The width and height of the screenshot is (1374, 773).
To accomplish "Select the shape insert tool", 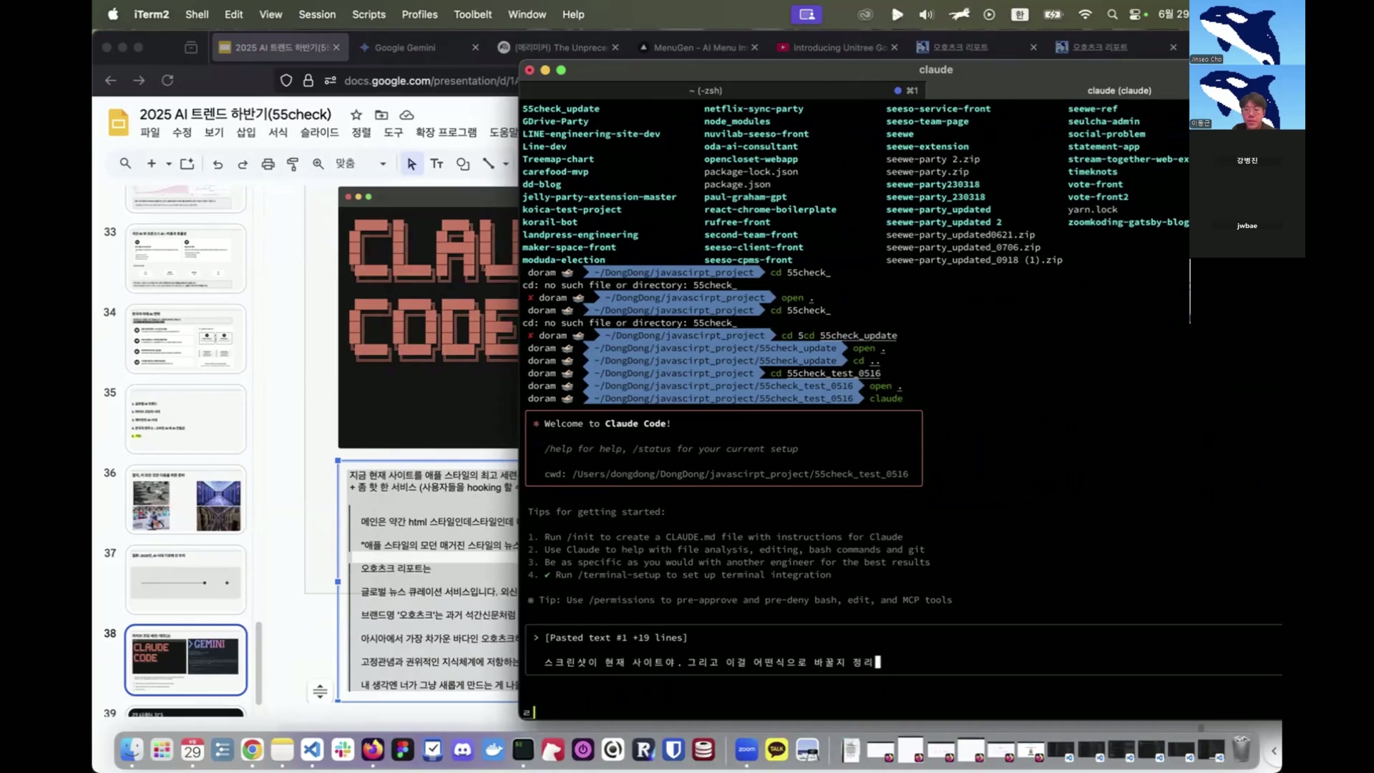I will click(x=463, y=164).
